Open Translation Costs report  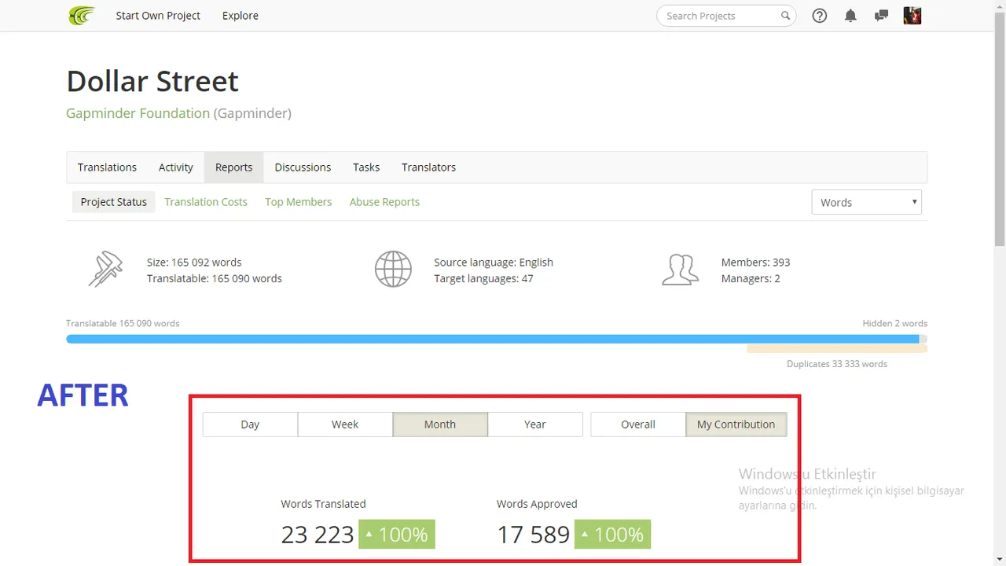(206, 202)
